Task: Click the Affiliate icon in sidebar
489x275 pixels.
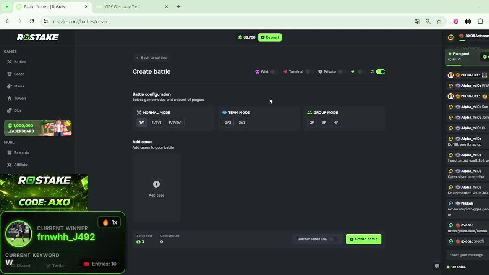Action: click(x=10, y=165)
